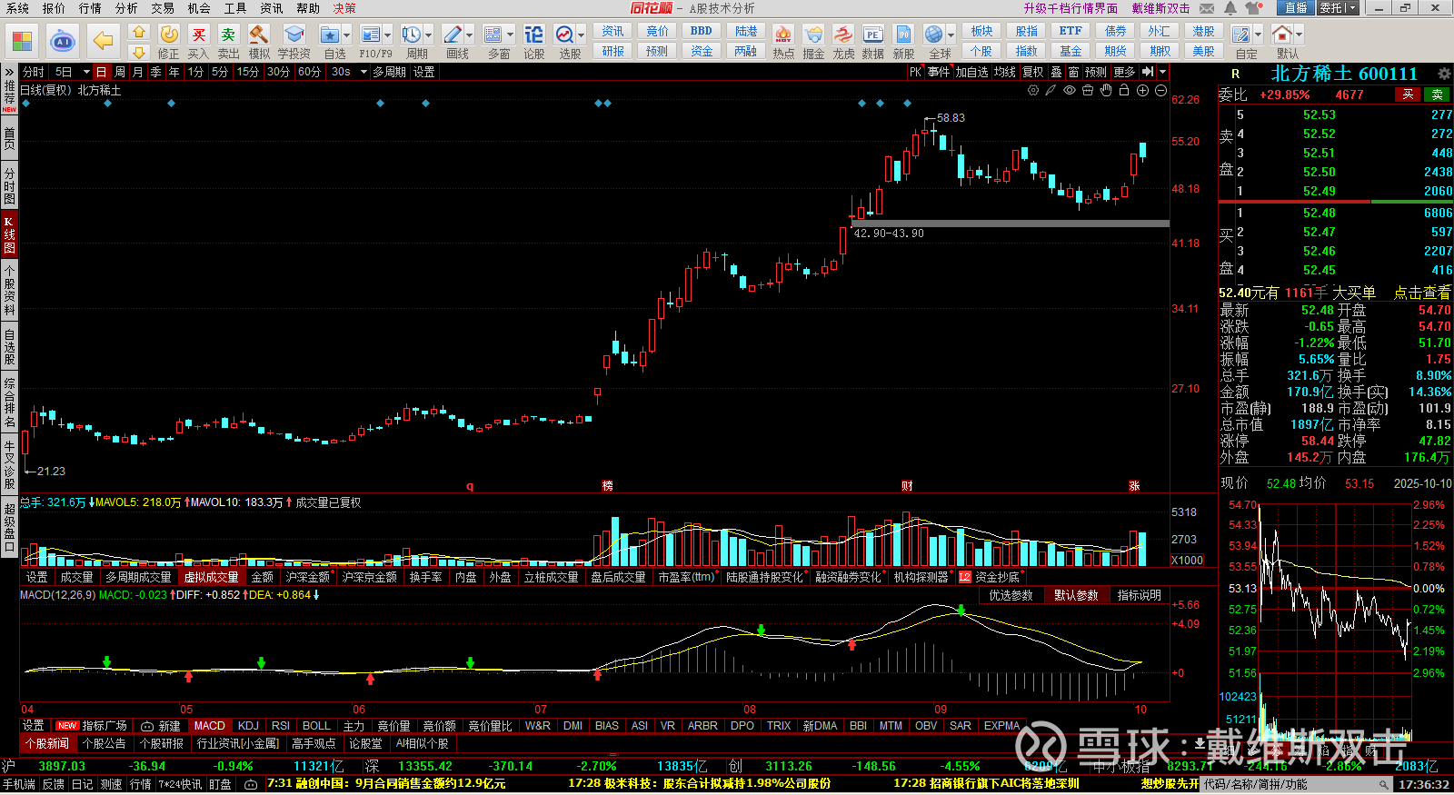
Task: Open the 全球 globe markets icon
Action: pyautogui.click(x=933, y=35)
